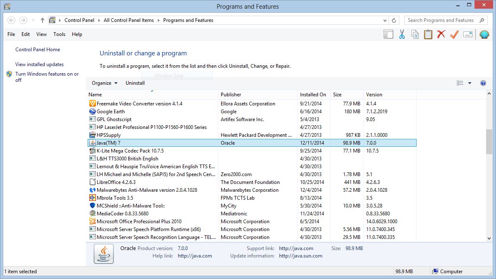Click the Freemake Video Converter icon
496x279 pixels.
[93, 104]
